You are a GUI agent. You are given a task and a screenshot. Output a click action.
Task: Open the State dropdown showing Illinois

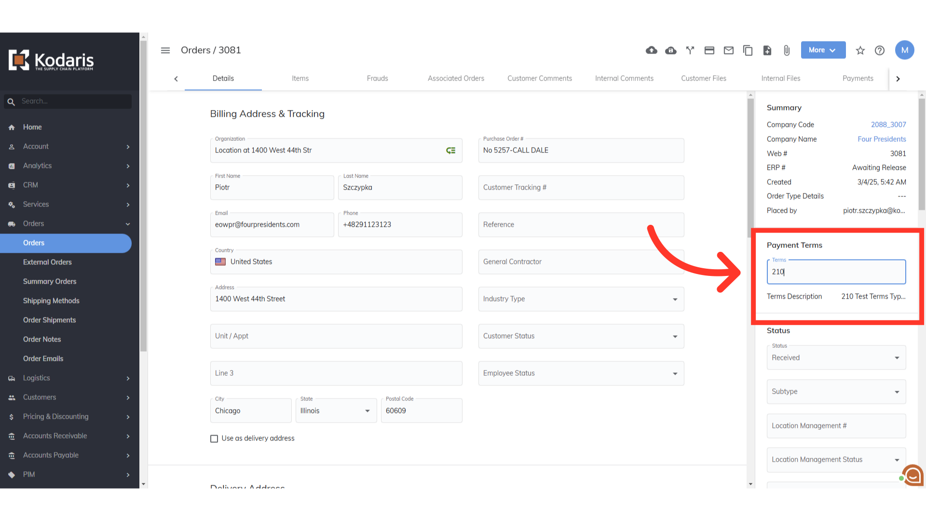point(336,411)
